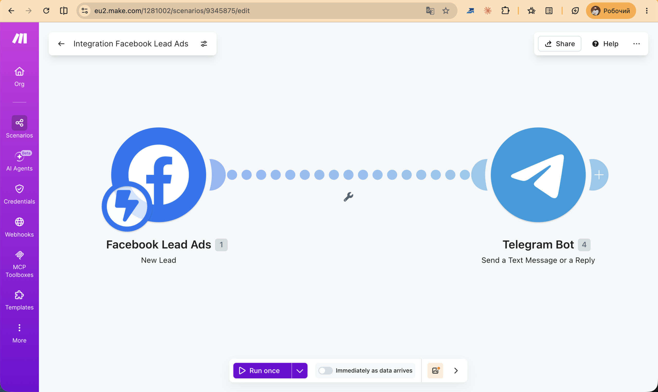Open the extensions puzzle icon

tap(505, 11)
